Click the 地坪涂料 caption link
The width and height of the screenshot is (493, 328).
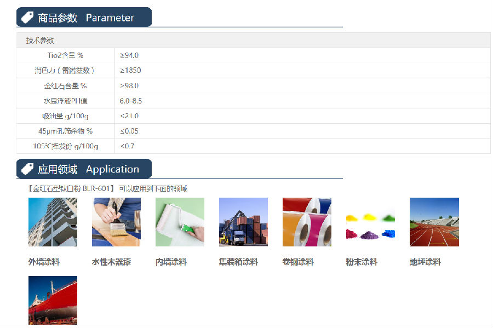pyautogui.click(x=425, y=262)
